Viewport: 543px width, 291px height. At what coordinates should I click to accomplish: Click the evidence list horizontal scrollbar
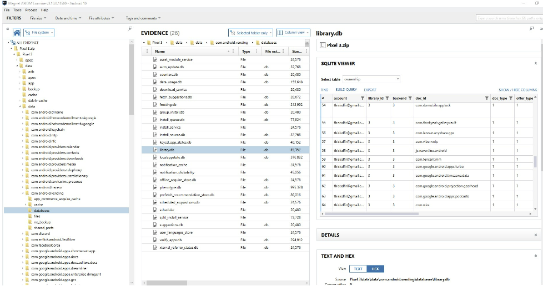167,283
